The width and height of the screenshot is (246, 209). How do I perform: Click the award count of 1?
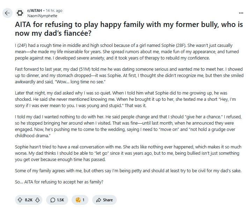[x=84, y=200]
